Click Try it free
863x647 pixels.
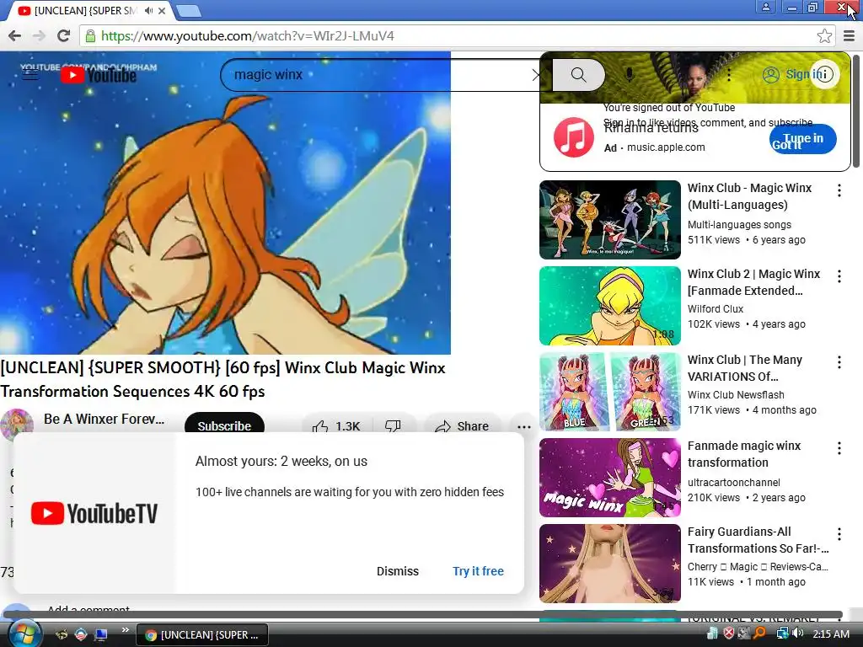pyautogui.click(x=478, y=571)
